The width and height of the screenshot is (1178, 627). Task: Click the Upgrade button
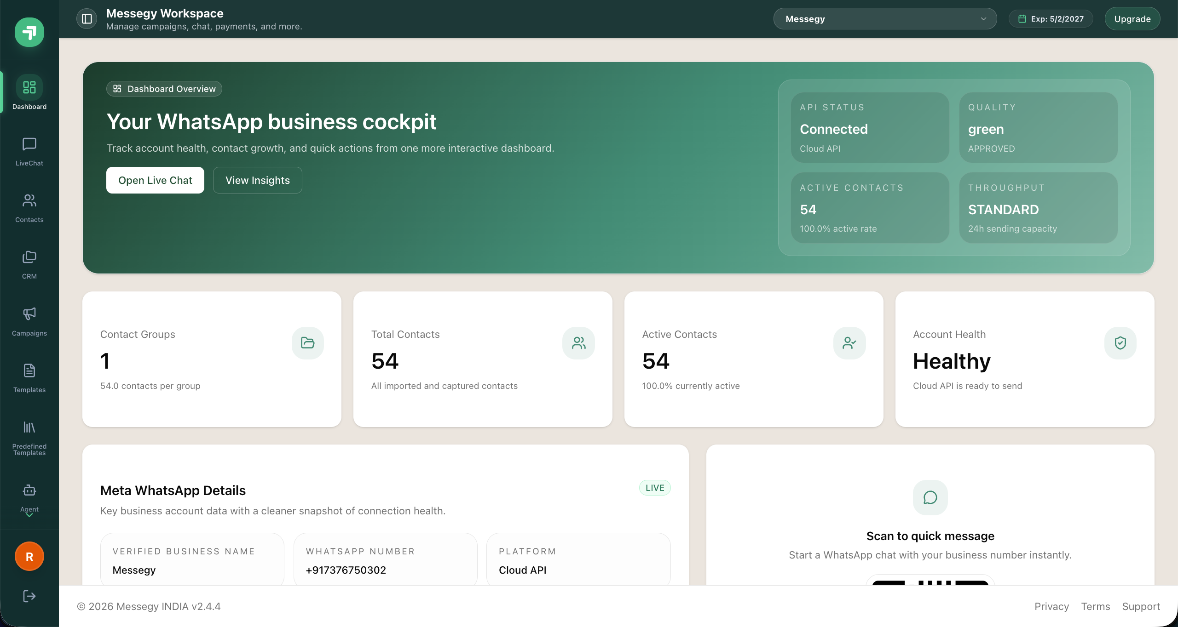pyautogui.click(x=1132, y=19)
